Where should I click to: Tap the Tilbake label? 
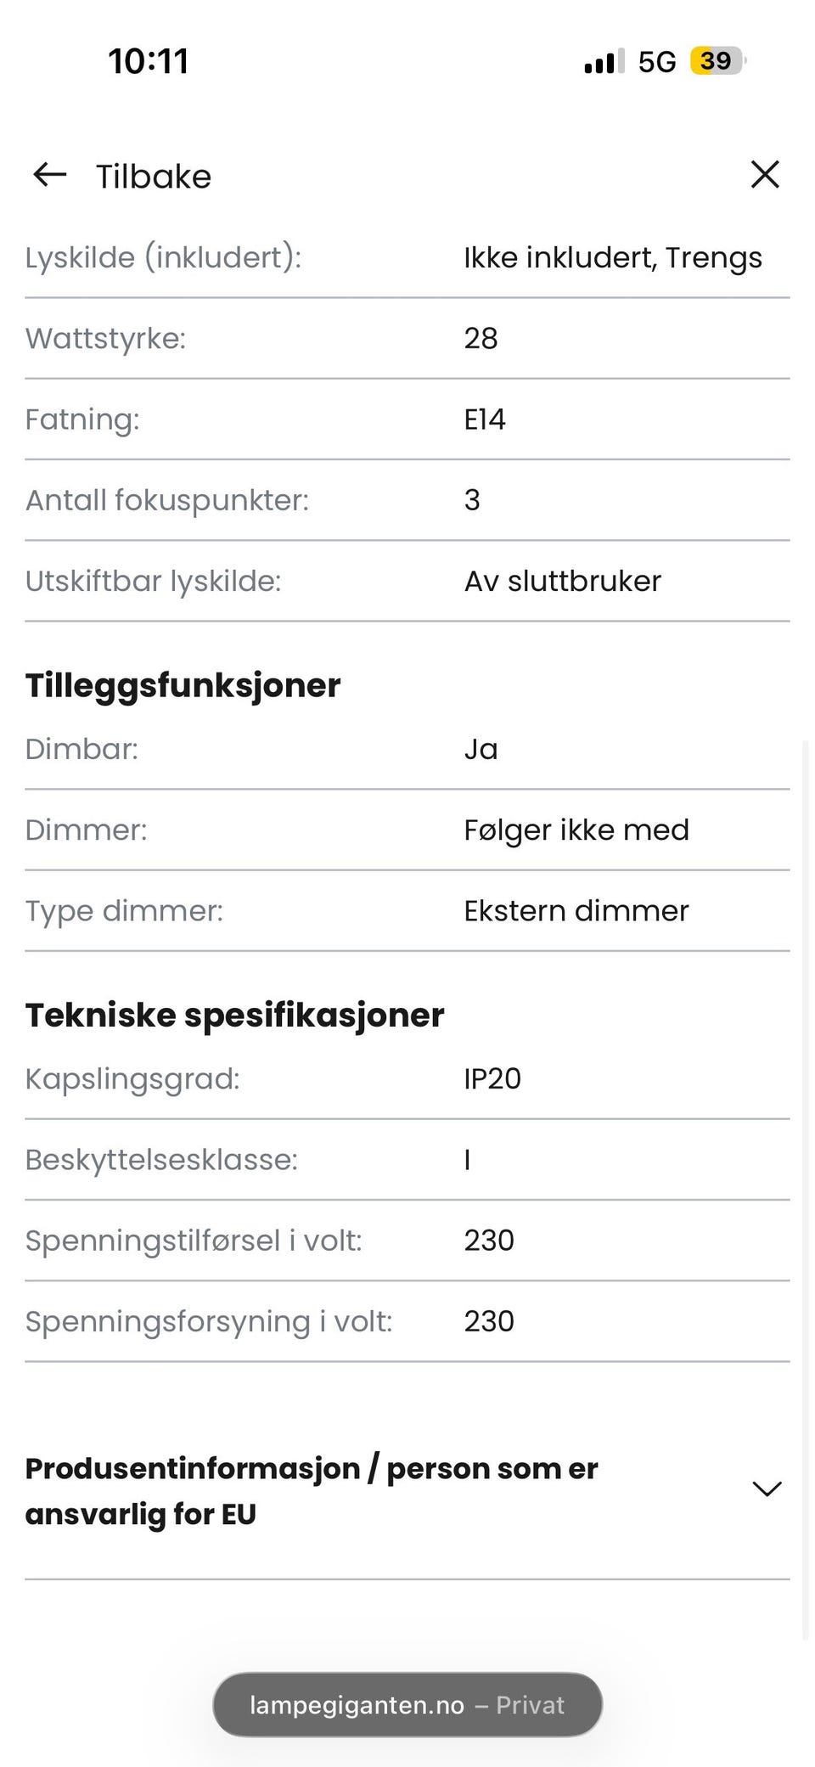tap(154, 177)
